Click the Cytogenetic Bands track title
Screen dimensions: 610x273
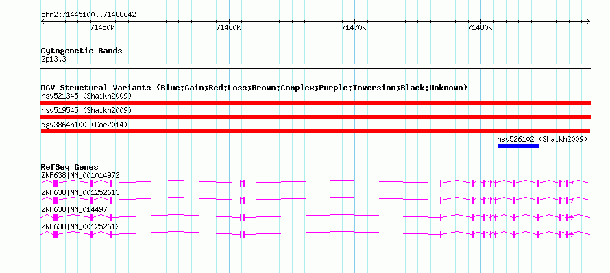coord(82,51)
